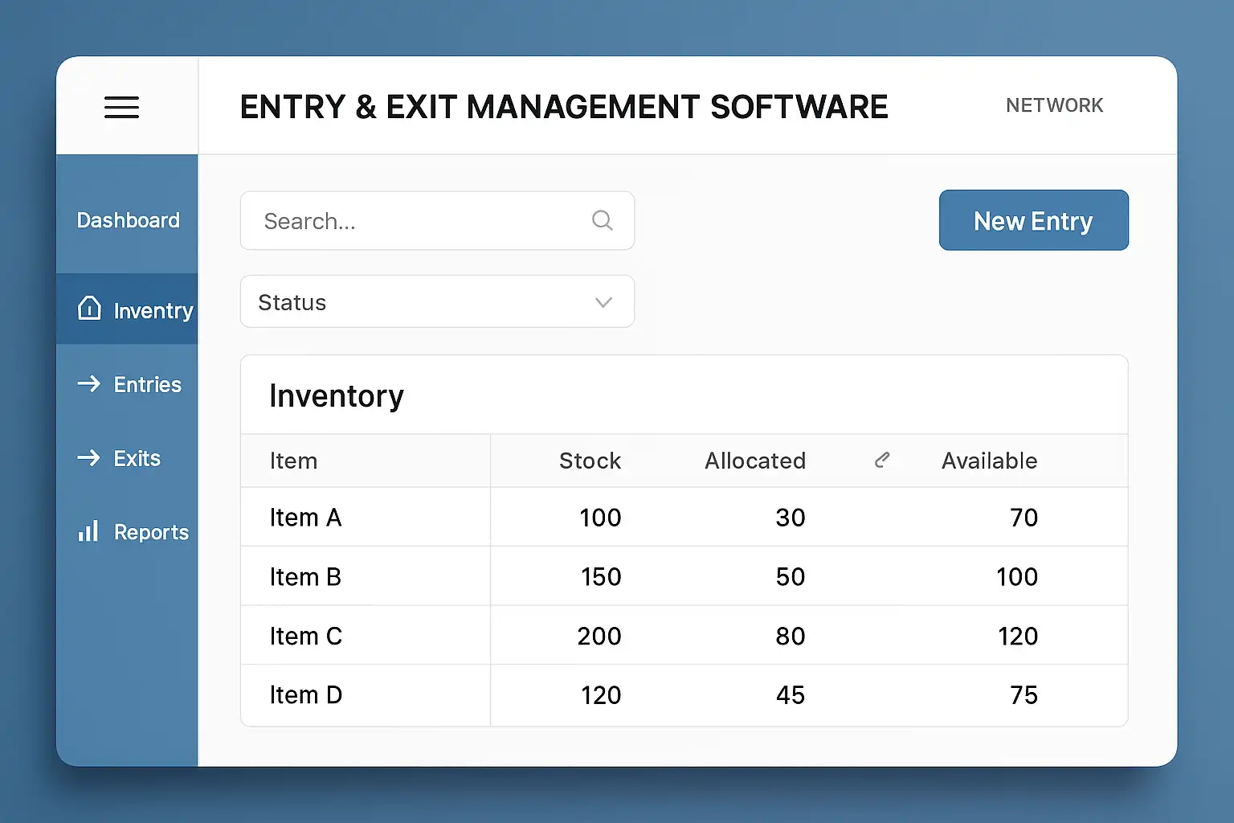Open the Status filter combo box
This screenshot has height=823, width=1234.
click(x=436, y=302)
